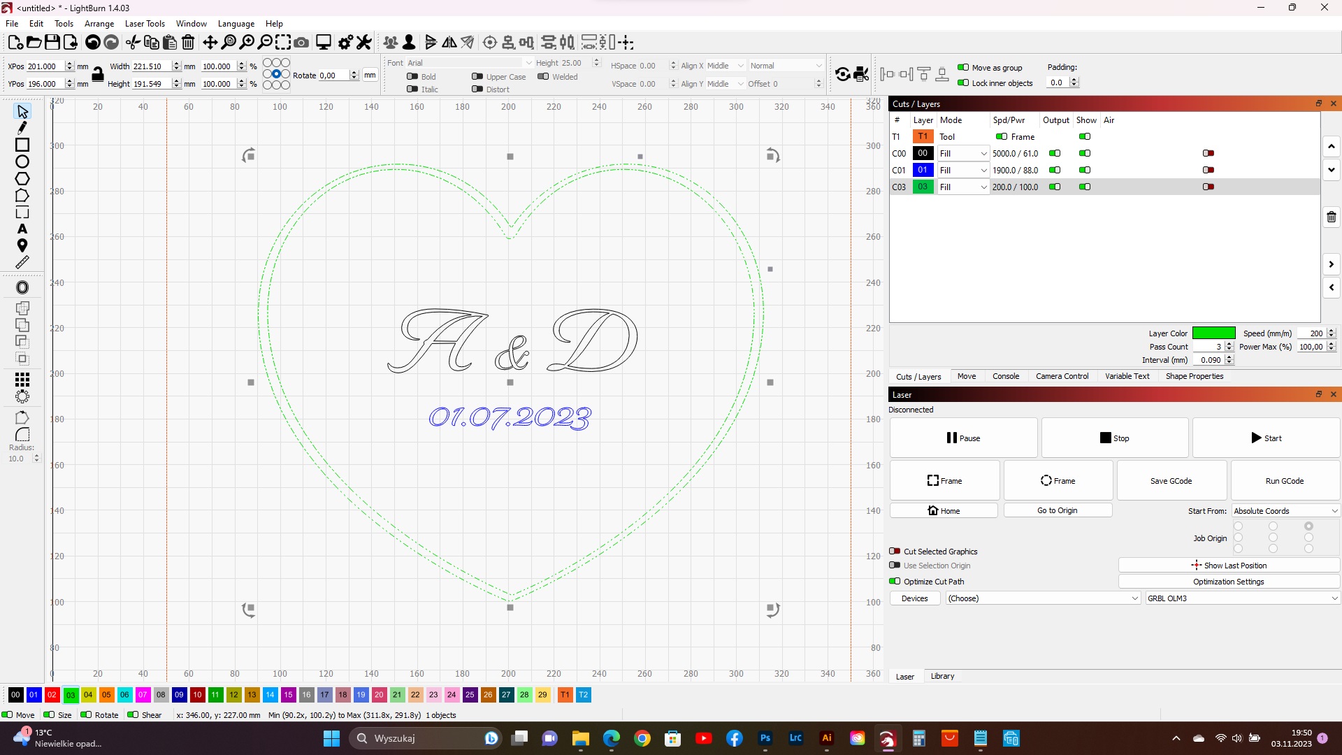Select the red 02 color swatch in the palette
This screenshot has height=755, width=1342.
pos(52,695)
